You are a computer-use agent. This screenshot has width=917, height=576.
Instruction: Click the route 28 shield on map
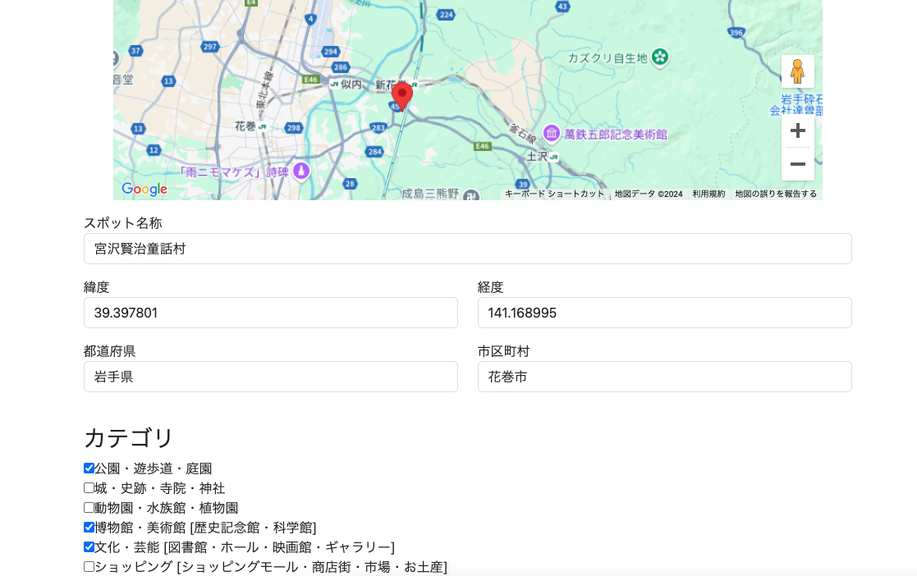pos(350,184)
